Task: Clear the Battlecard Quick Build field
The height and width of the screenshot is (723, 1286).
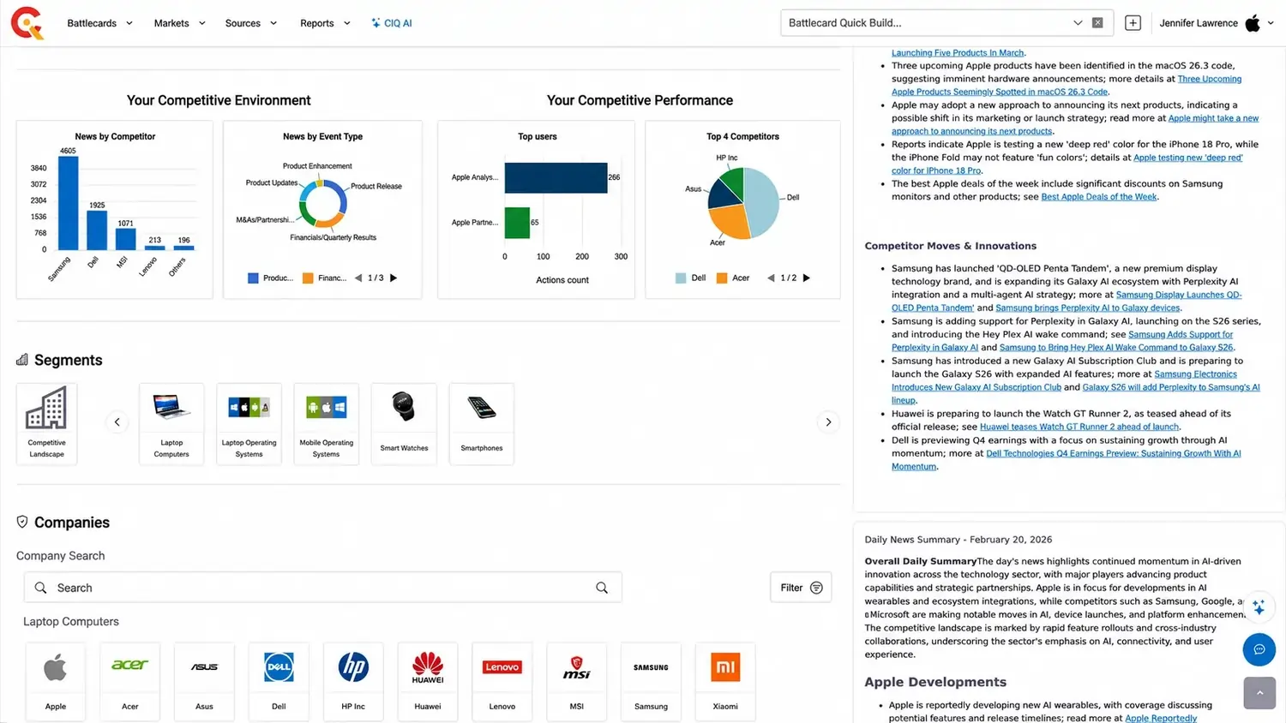Action: [x=1097, y=23]
